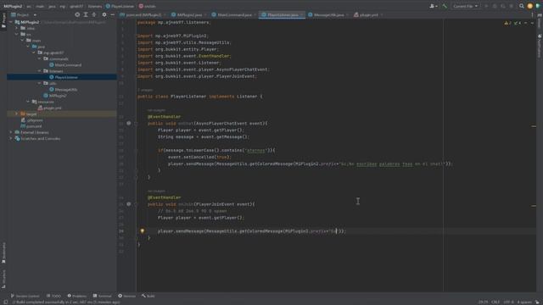Close the PlayerListener.java tab

pyautogui.click(x=302, y=15)
